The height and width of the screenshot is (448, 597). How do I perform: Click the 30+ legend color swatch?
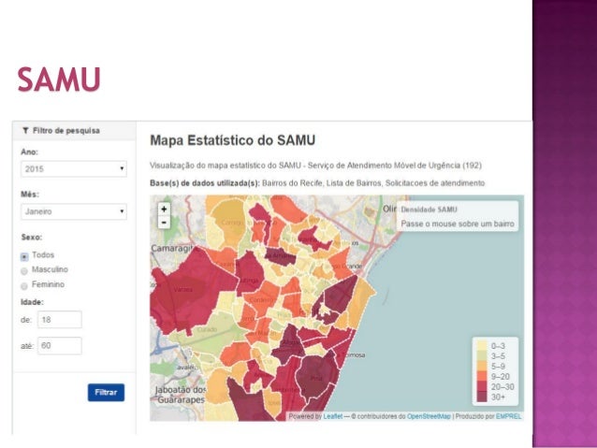[482, 397]
